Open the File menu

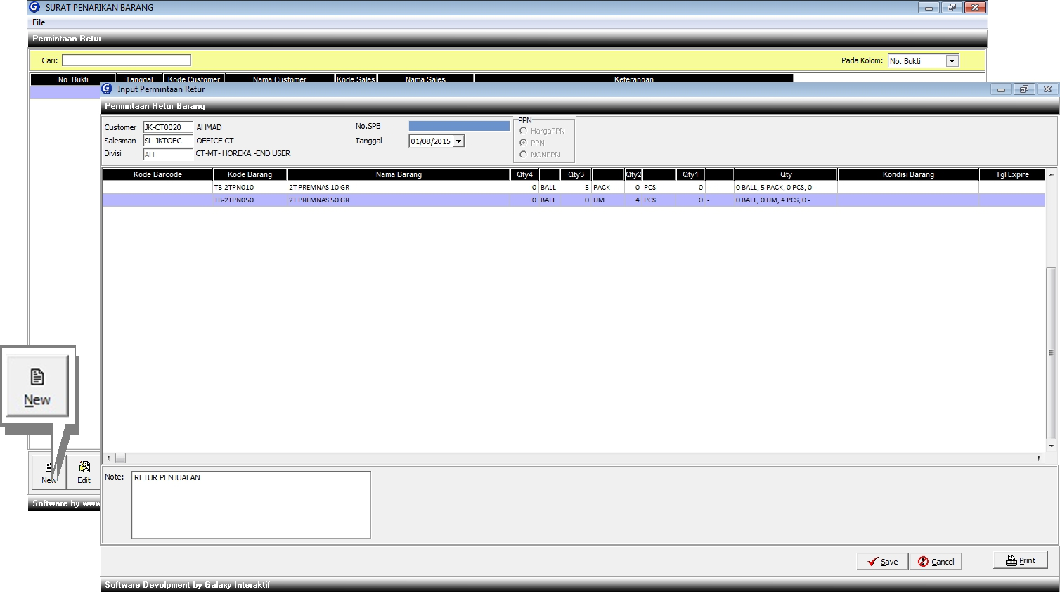click(39, 22)
